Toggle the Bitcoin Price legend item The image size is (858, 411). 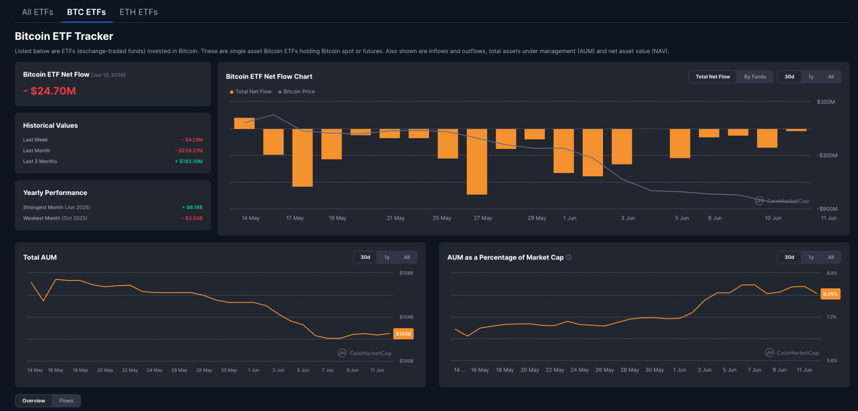pos(297,92)
